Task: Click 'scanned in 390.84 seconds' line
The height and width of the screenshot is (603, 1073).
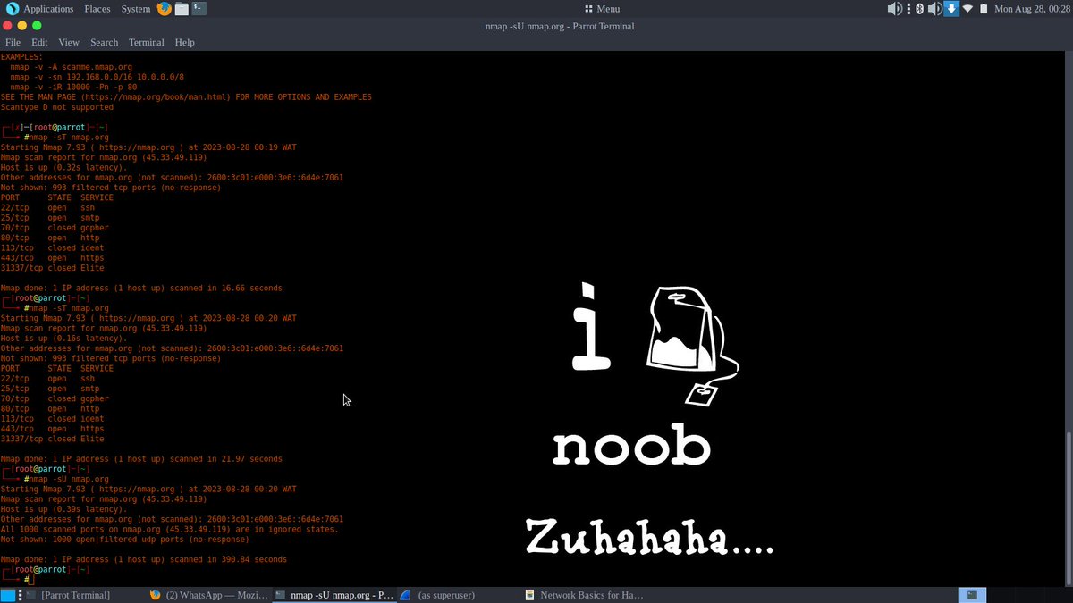Action: [x=143, y=559]
